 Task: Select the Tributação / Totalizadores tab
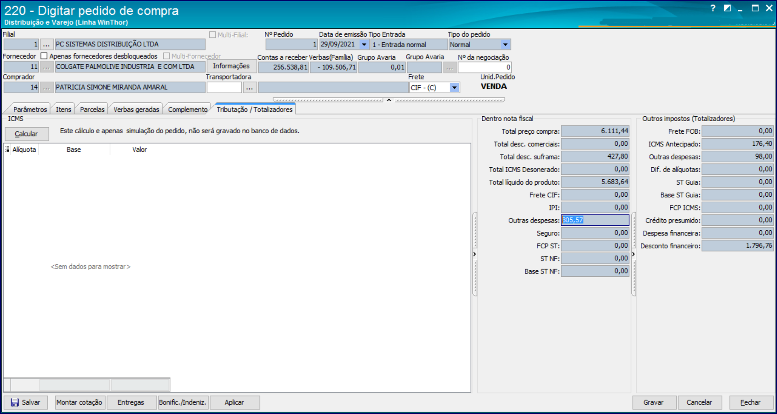[254, 109]
